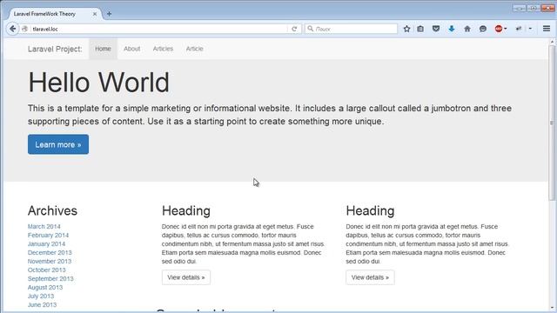Open the February 2014 archive link
Screen dimensions: 557x313
pyautogui.click(x=49, y=236)
